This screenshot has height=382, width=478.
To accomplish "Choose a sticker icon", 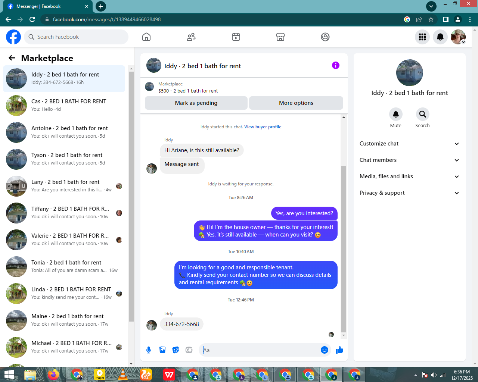I will (176, 350).
